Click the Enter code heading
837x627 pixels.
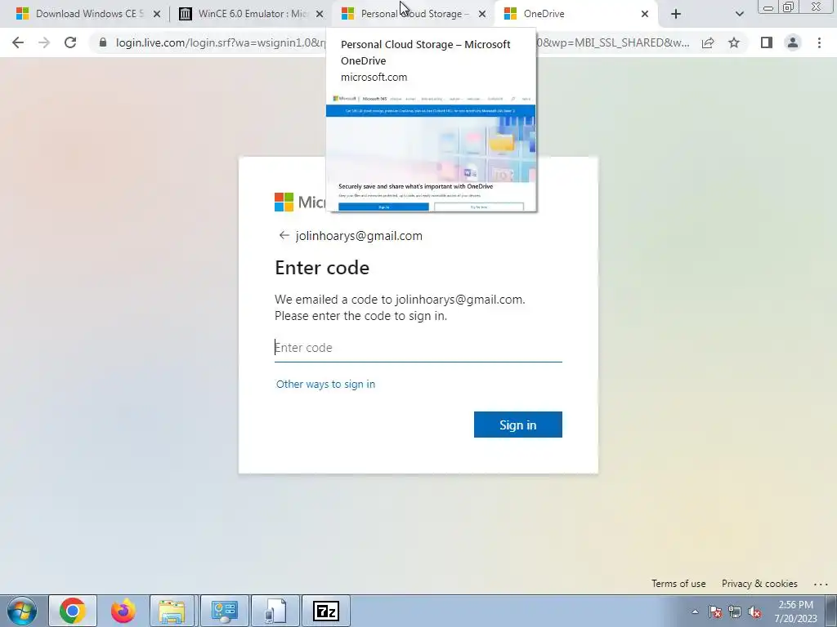pos(322,268)
